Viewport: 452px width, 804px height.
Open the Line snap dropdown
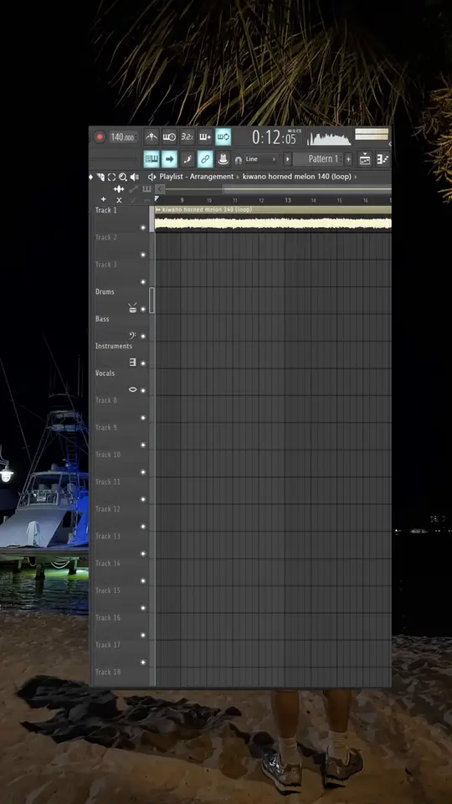click(x=260, y=159)
